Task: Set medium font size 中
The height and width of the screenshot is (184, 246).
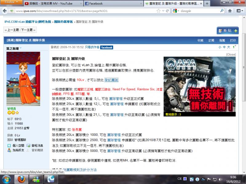Action: point(224,47)
